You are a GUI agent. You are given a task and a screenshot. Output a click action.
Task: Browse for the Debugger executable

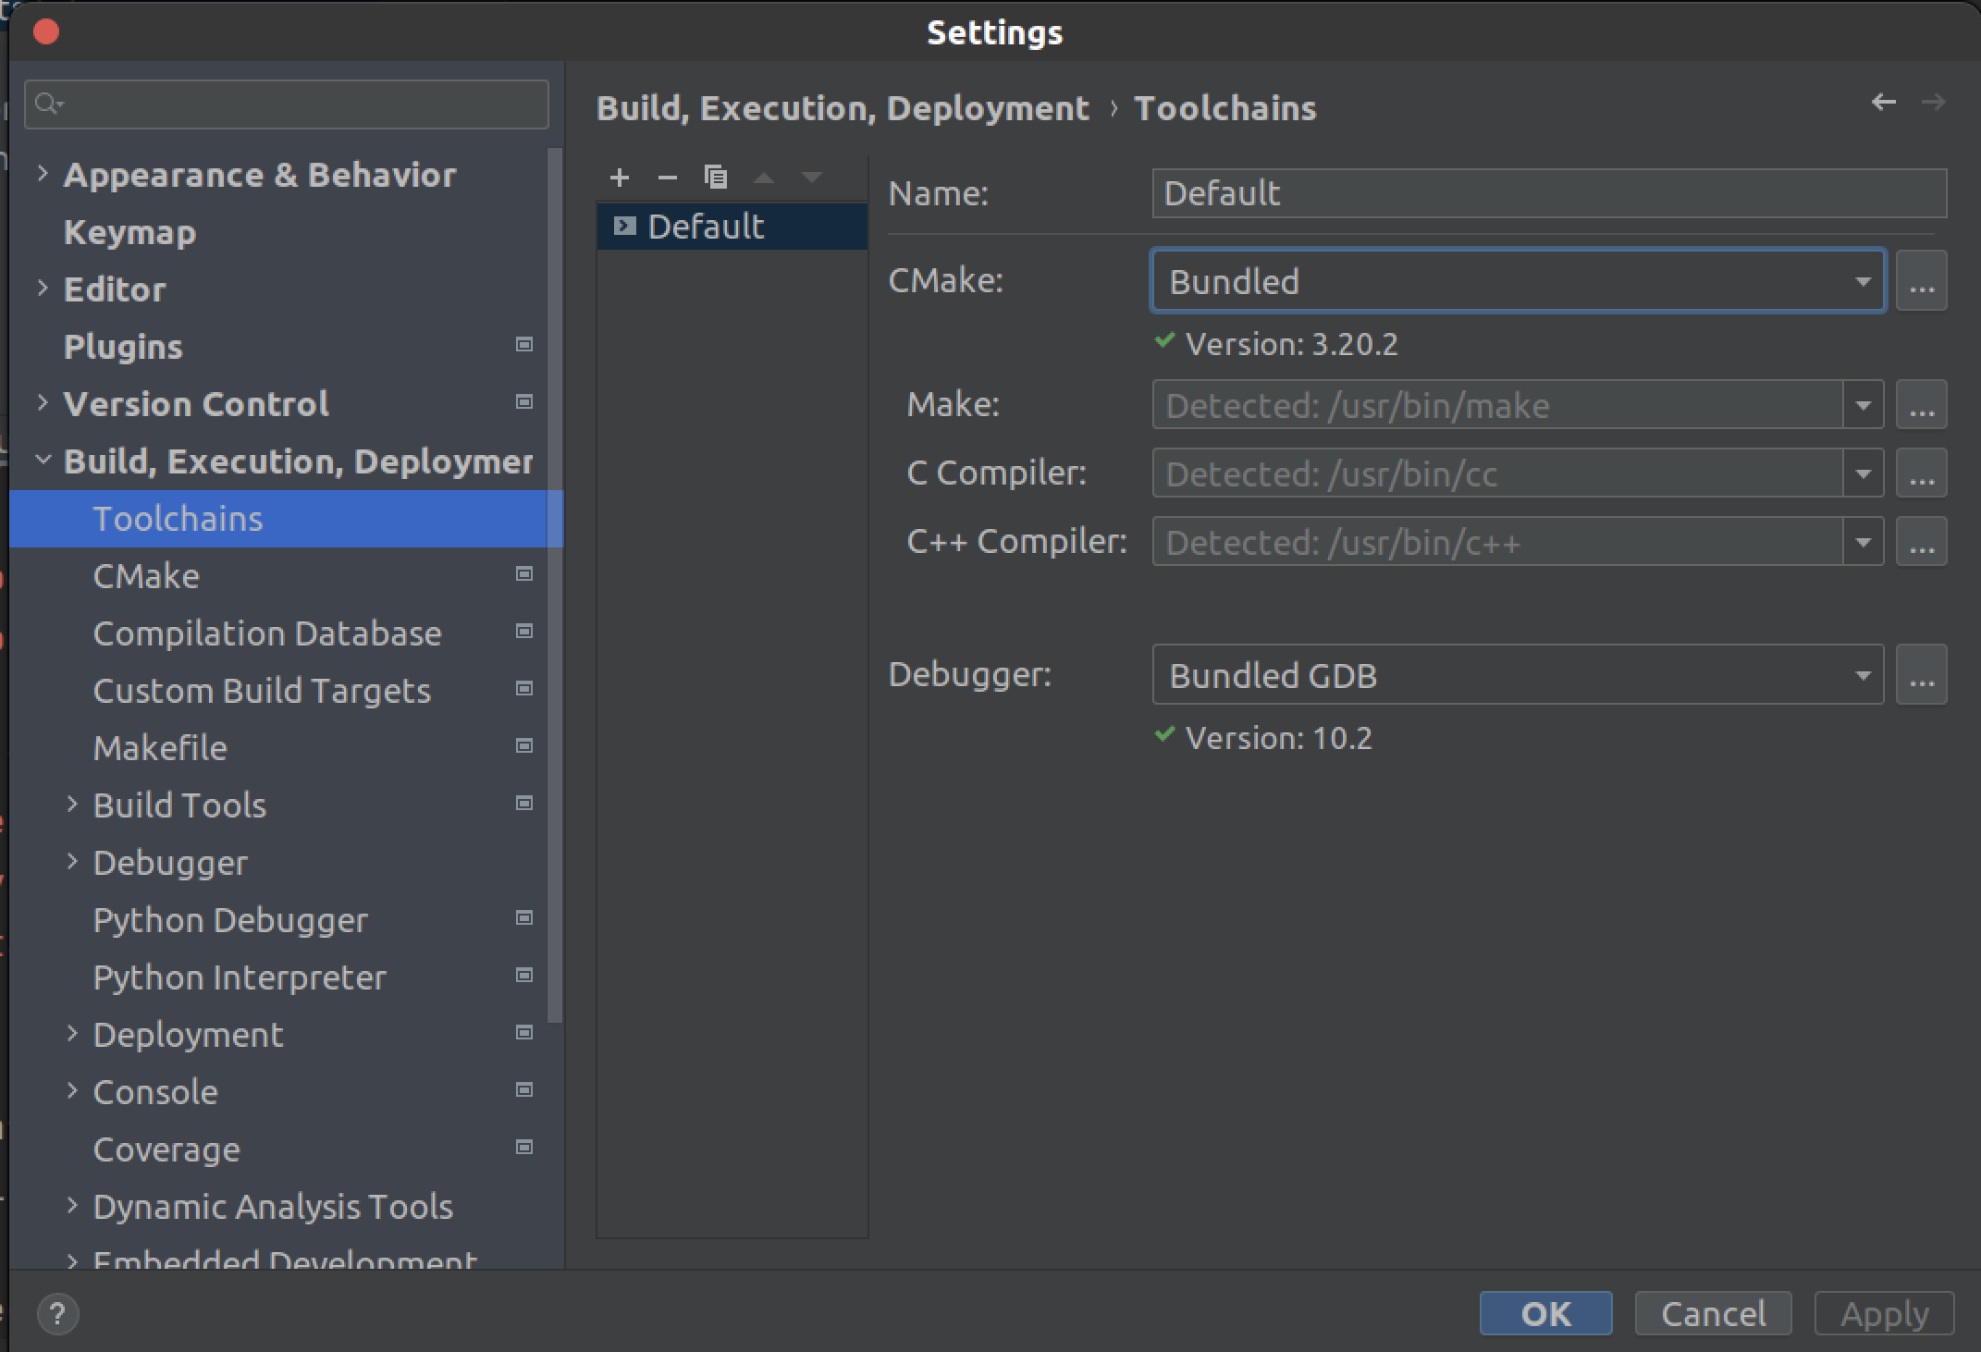tap(1921, 675)
